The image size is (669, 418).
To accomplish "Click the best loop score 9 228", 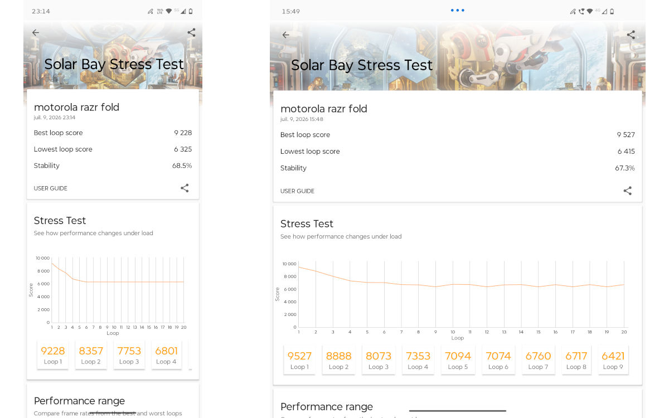I will (183, 133).
